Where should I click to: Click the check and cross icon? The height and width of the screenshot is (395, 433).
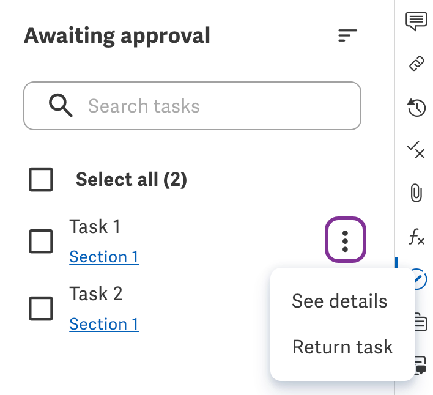416,150
